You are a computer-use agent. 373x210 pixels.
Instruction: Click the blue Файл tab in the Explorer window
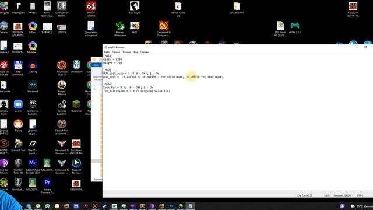(x=96, y=65)
